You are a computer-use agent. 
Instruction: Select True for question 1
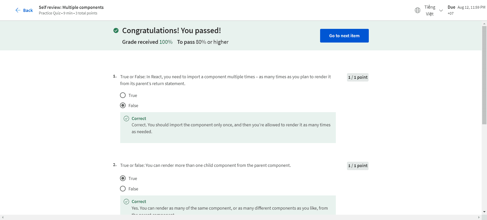(x=123, y=95)
